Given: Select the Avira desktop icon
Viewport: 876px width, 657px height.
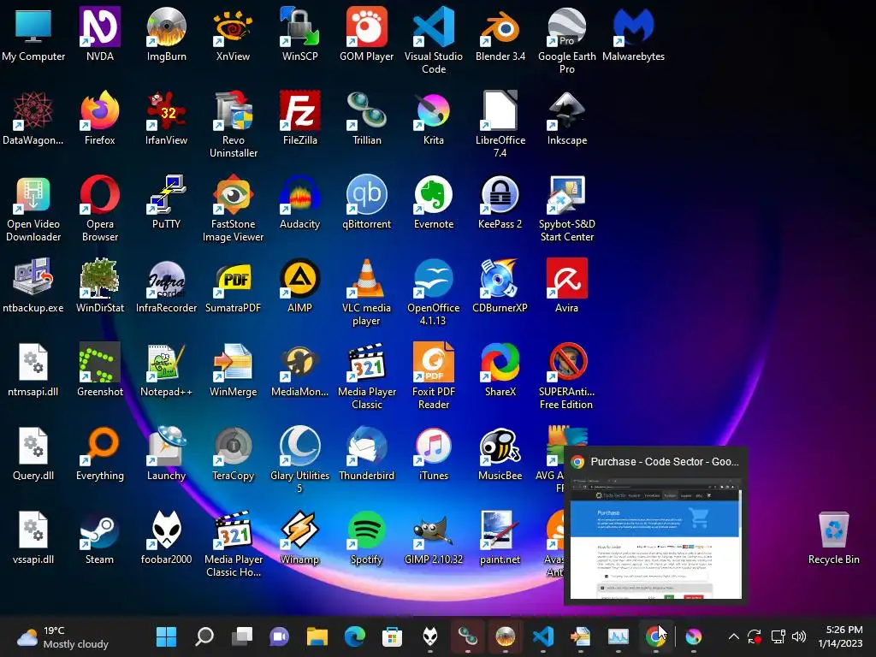Looking at the screenshot, I should pos(566,286).
